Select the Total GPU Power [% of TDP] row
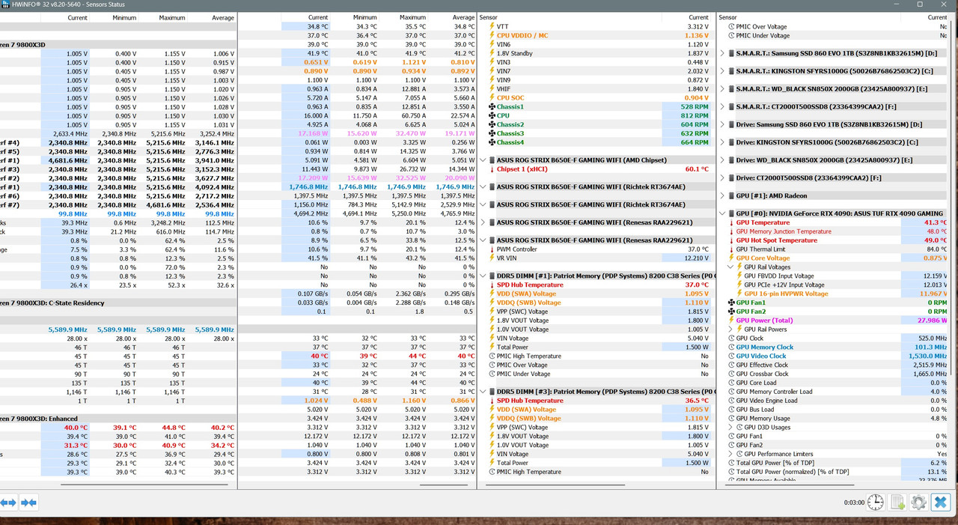Image resolution: width=958 pixels, height=525 pixels. tap(838, 463)
